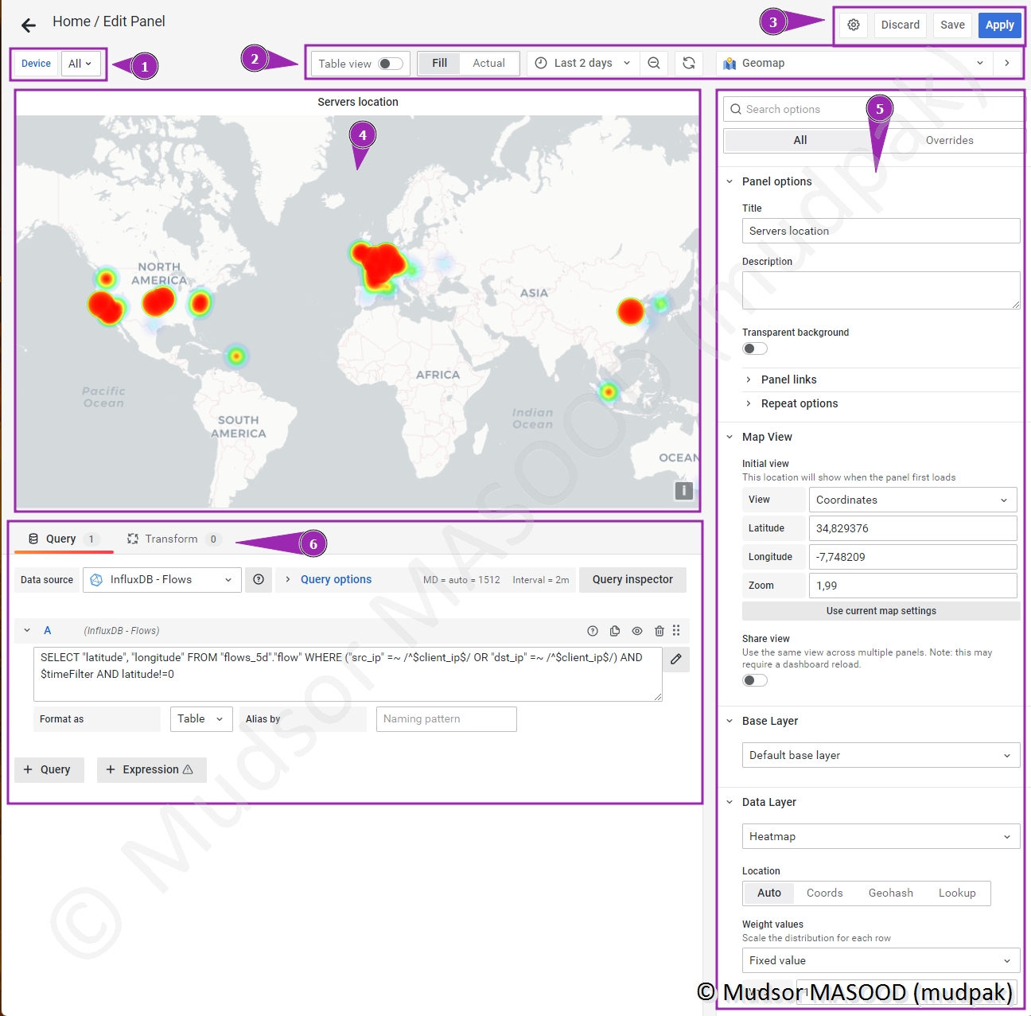The width and height of the screenshot is (1031, 1016).
Task: Click the zoom out time range icon
Action: tap(653, 63)
